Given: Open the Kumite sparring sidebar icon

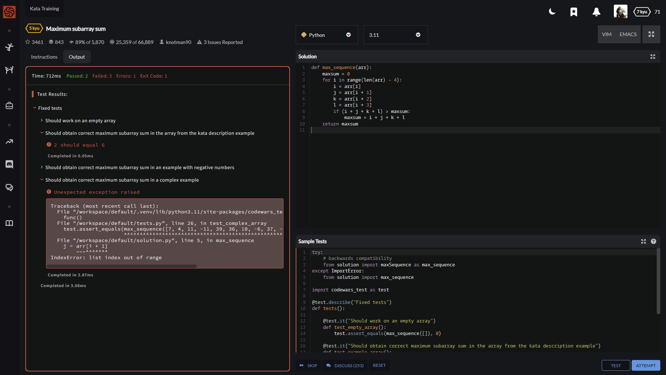Looking at the screenshot, I should pos(9,70).
